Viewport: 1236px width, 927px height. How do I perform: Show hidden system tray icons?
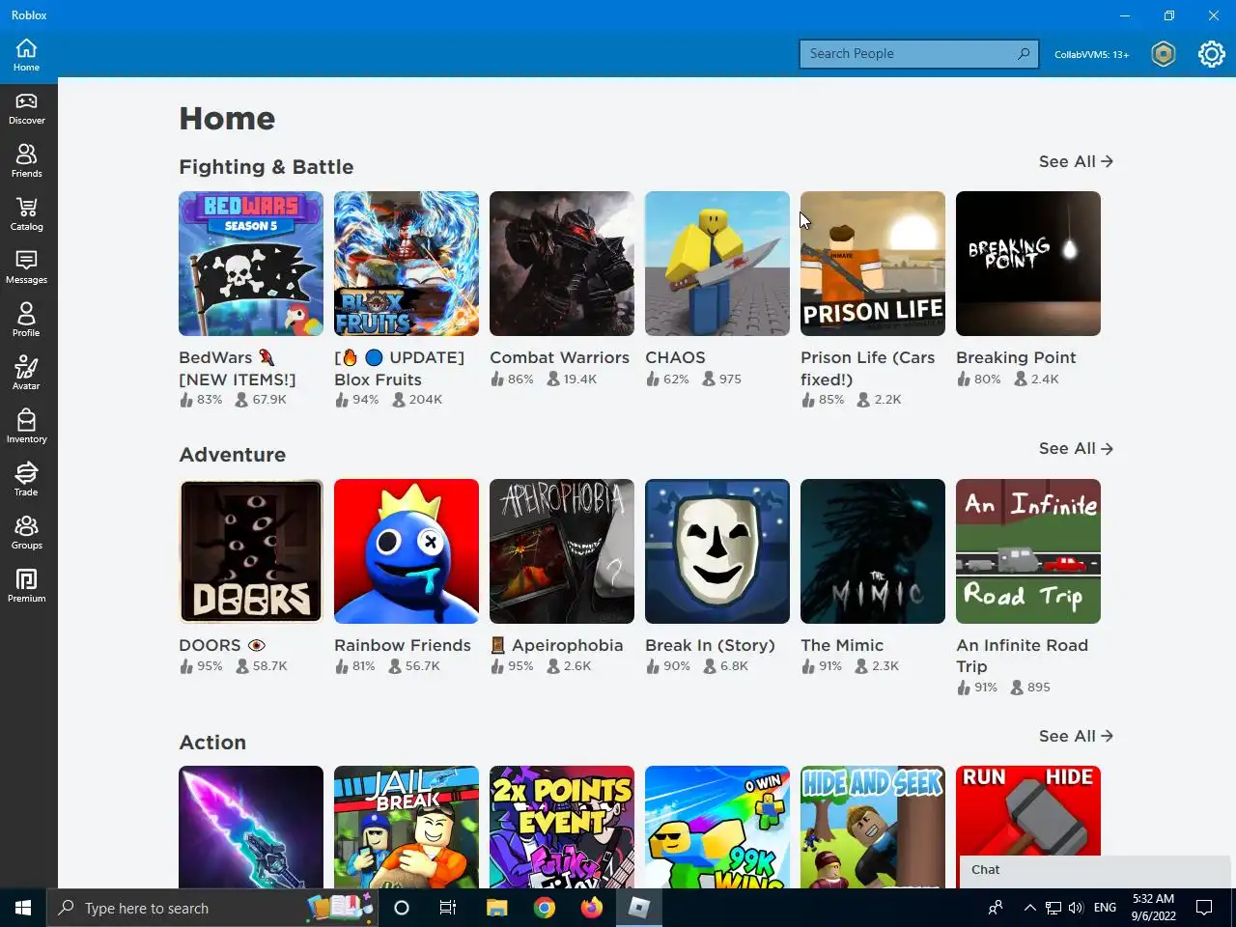coord(1029,908)
